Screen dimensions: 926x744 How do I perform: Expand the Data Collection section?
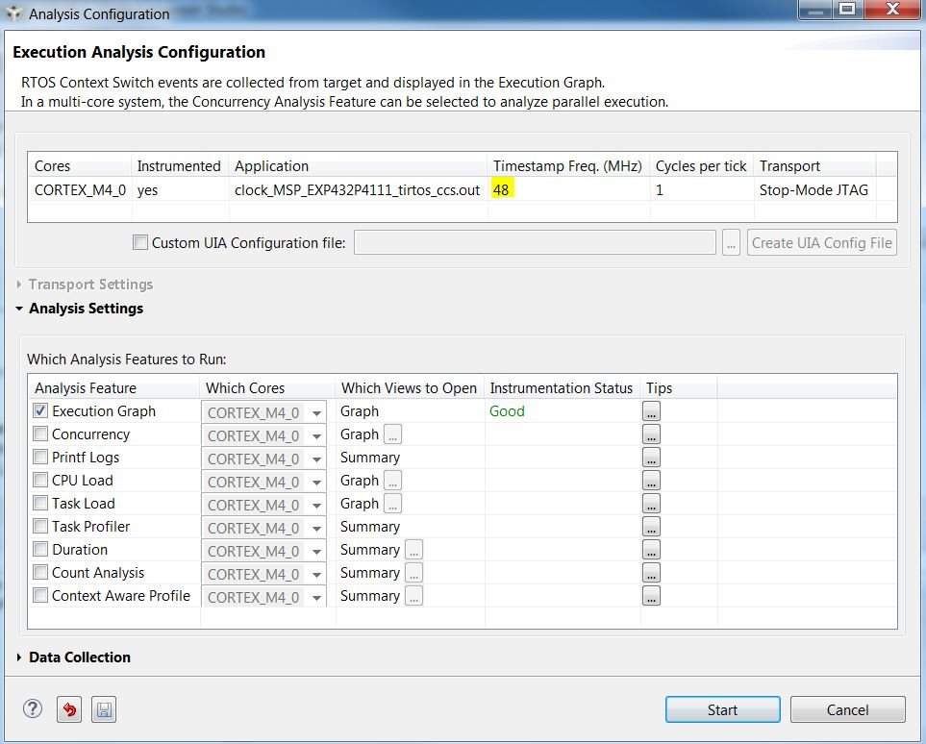click(19, 657)
